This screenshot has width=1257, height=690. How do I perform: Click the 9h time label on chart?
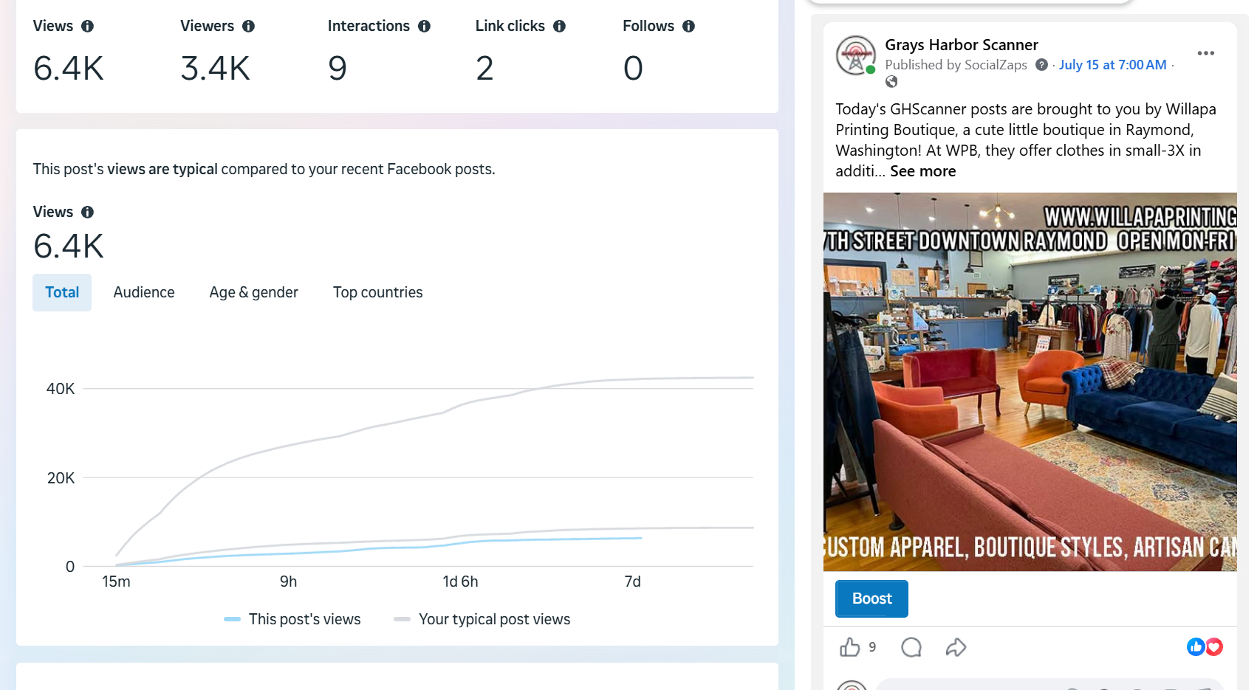(288, 582)
